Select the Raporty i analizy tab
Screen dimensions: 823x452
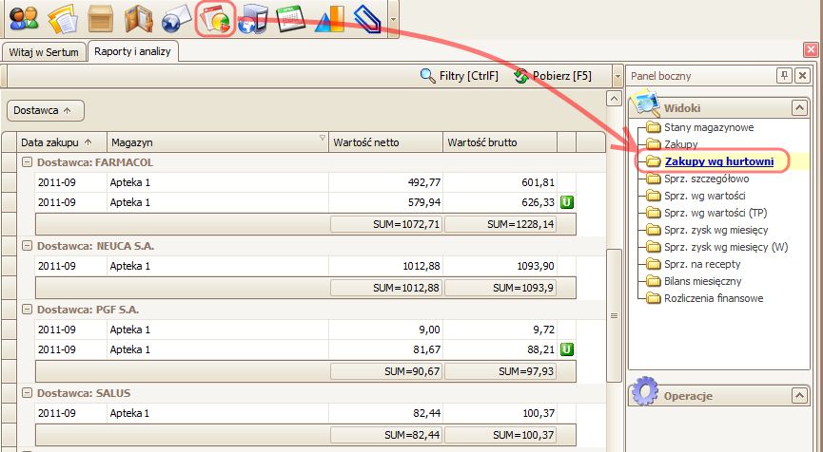131,52
